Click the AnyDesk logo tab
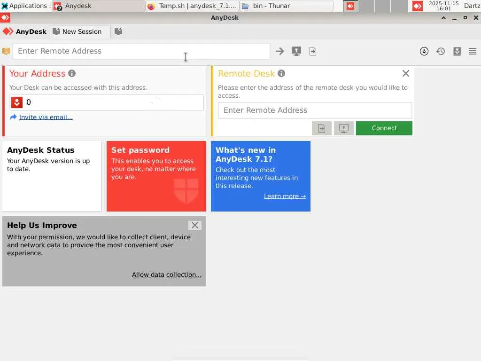Image resolution: width=481 pixels, height=361 pixels. 24,31
